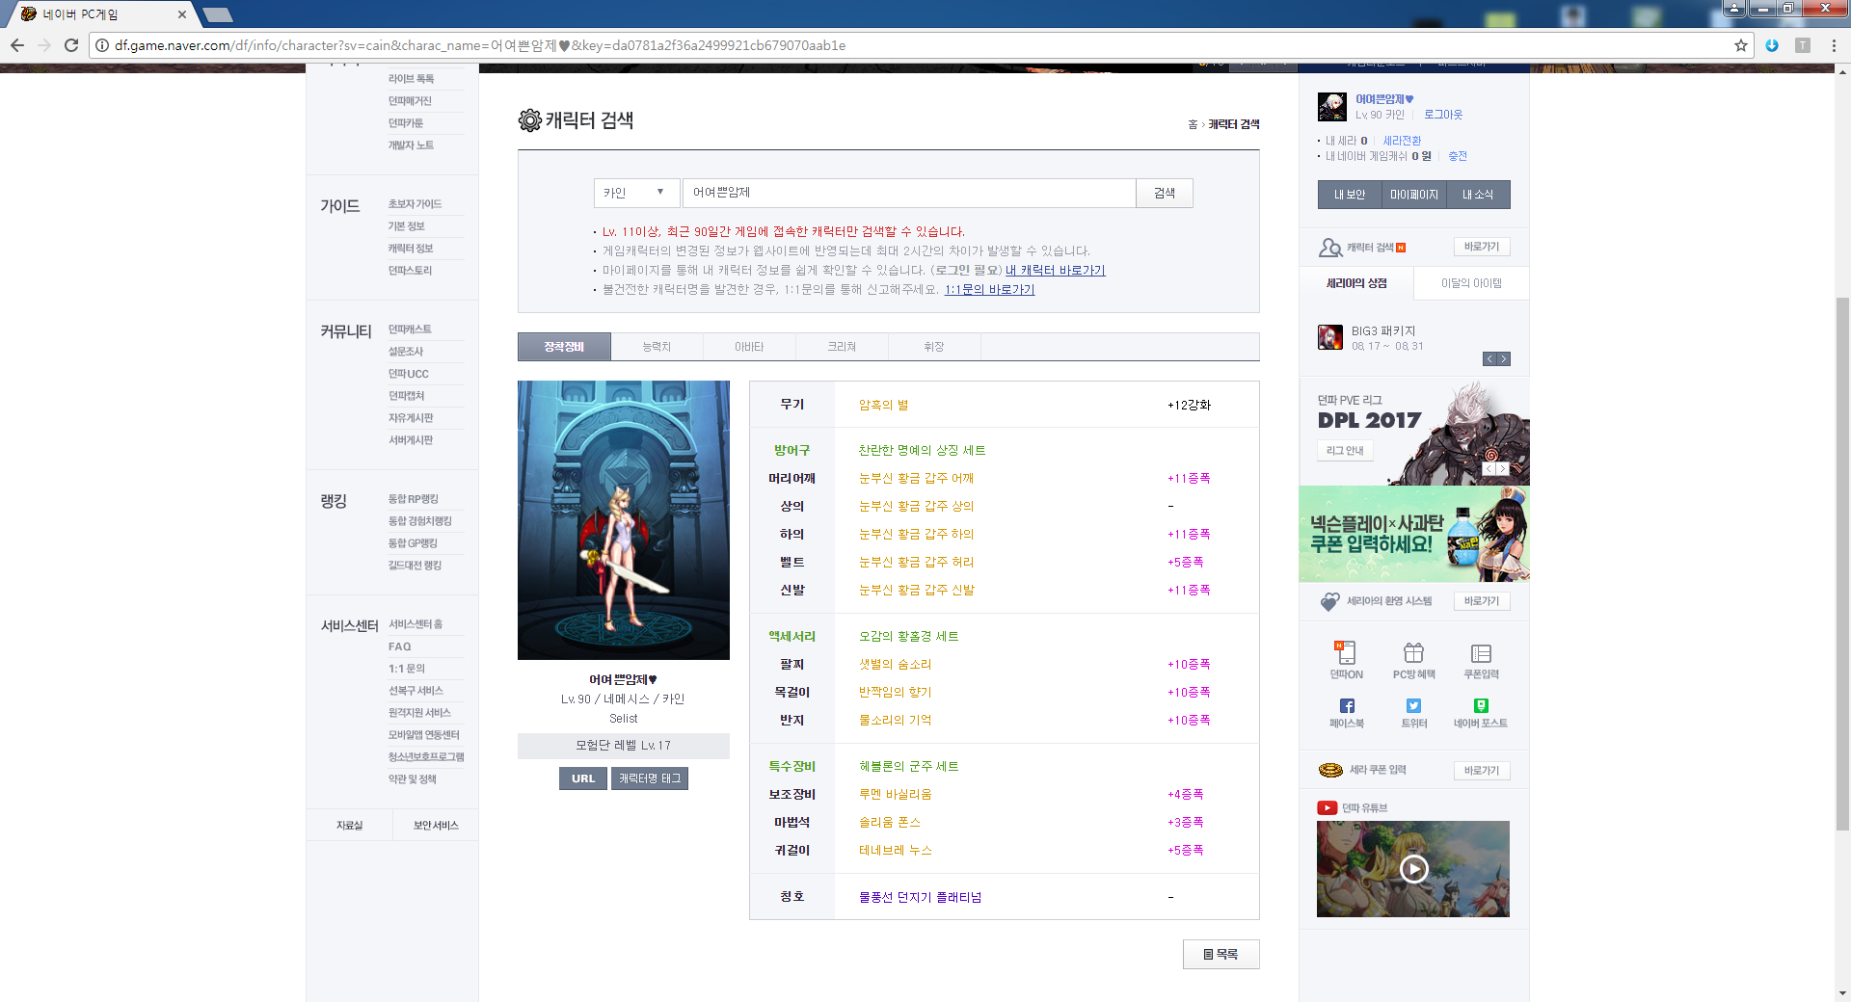
Task: Switch to the 아바타 tab
Action: [x=749, y=347]
